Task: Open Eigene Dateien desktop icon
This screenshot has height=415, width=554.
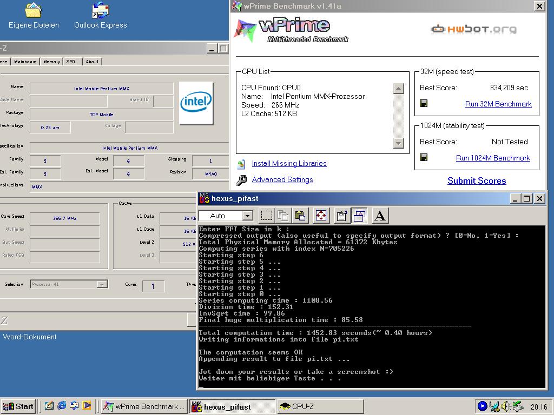Action: 34,16
